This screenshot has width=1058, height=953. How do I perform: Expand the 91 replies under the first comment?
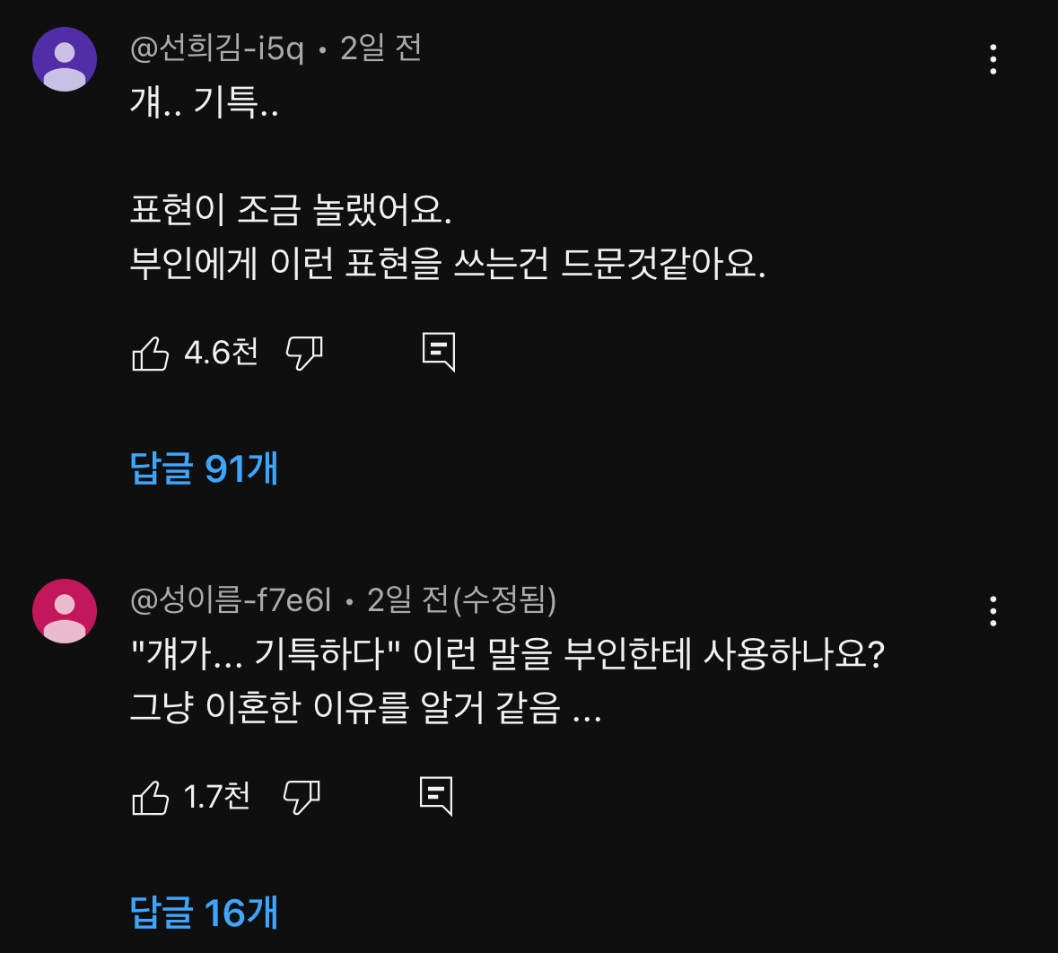tap(205, 468)
